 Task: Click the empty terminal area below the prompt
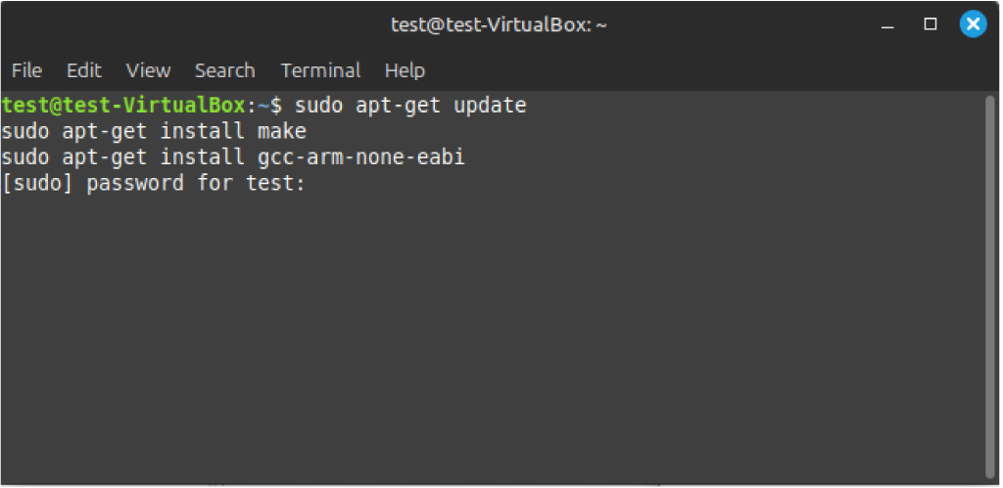493,338
